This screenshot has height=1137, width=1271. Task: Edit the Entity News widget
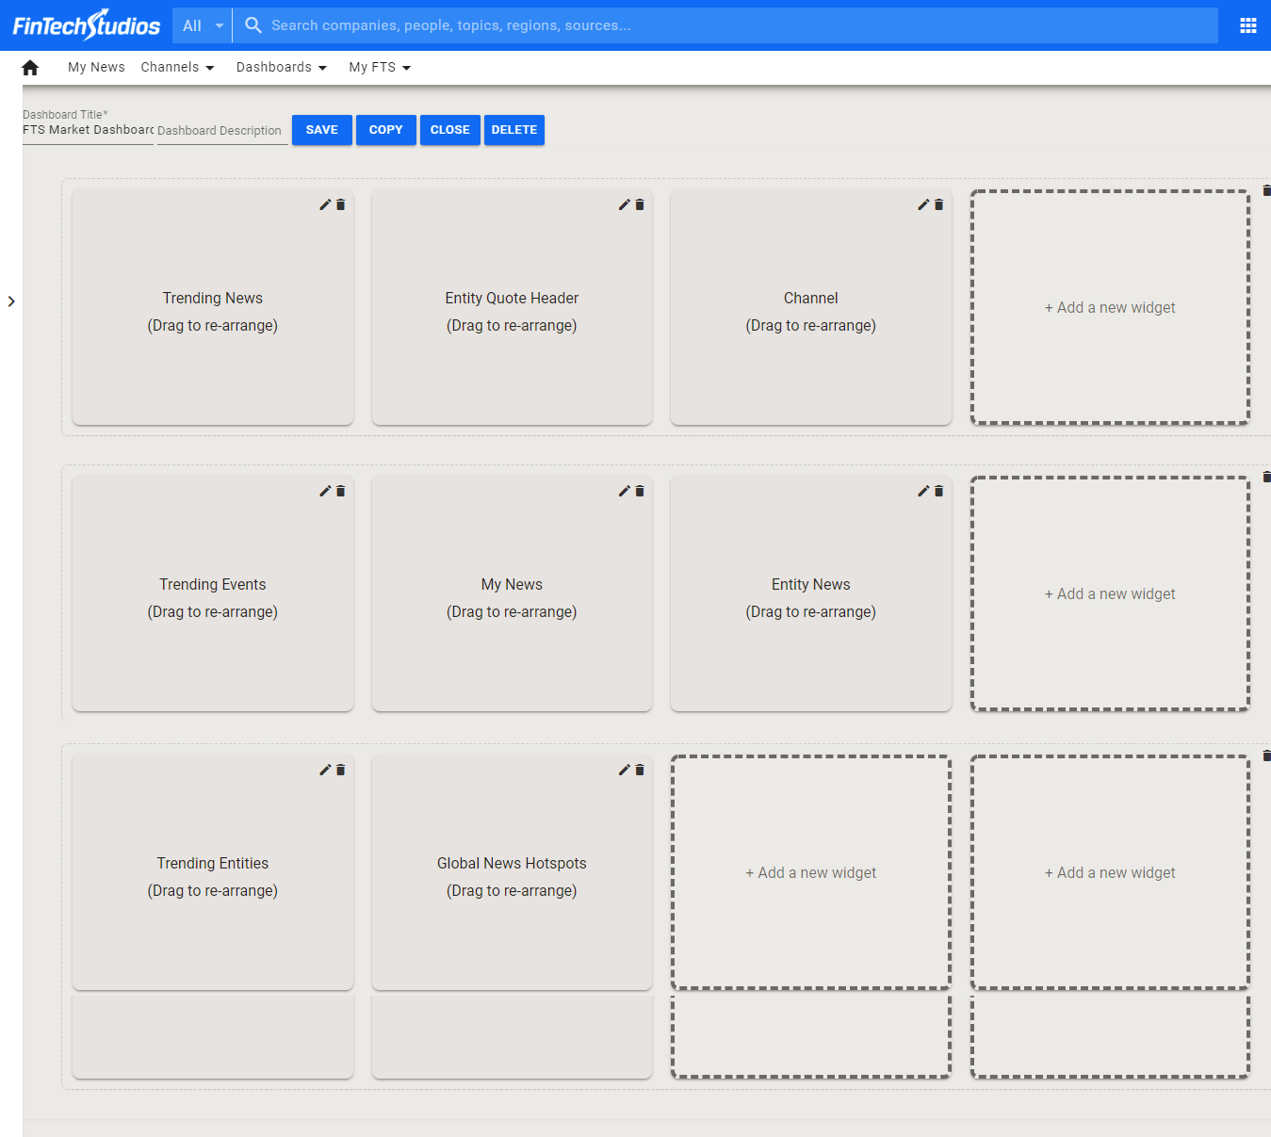923,491
